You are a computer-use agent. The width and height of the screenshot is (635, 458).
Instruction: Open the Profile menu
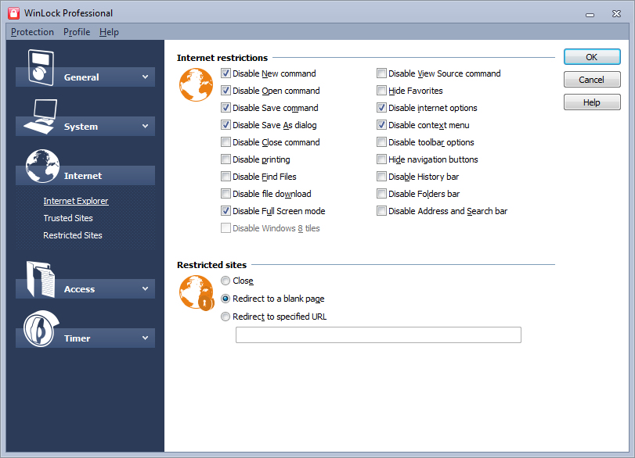pos(77,32)
